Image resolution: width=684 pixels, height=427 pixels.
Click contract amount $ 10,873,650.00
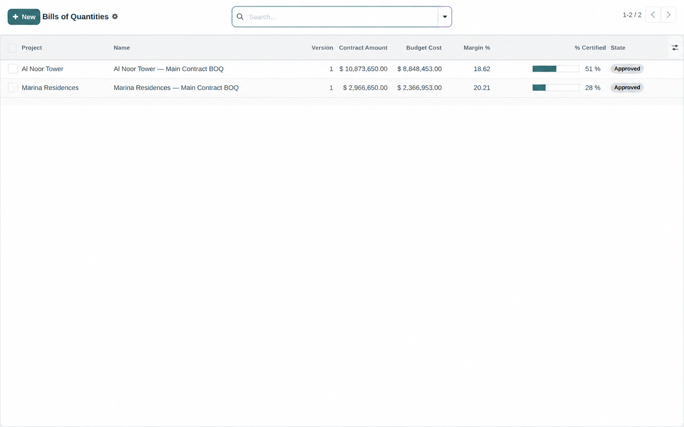click(363, 69)
